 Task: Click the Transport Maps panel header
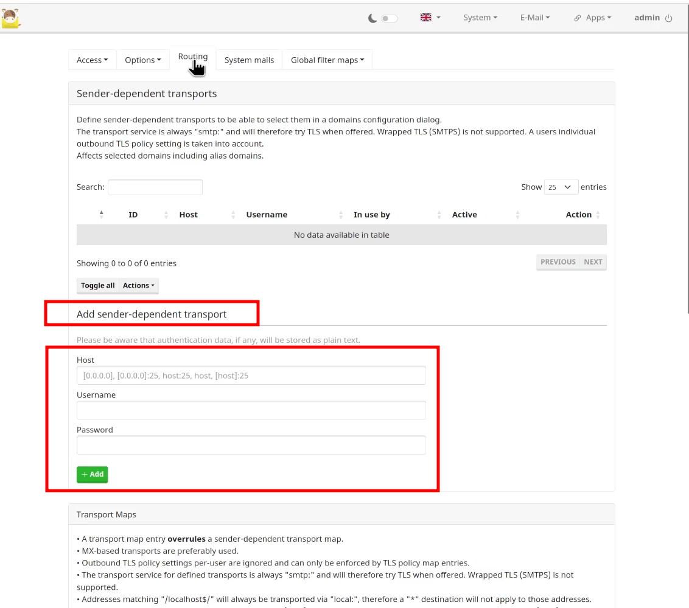pos(341,514)
